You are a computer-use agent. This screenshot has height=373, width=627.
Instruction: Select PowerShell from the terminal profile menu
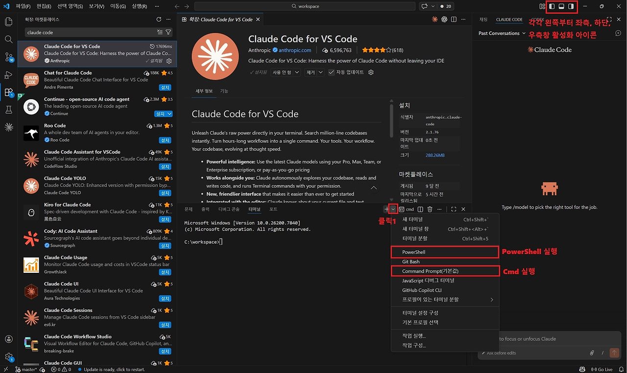(445, 252)
